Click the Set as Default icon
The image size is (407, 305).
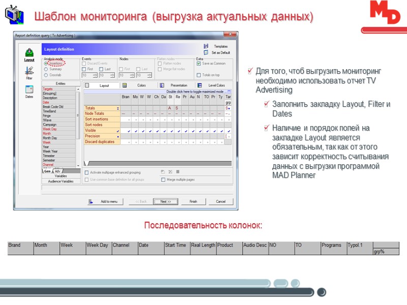(x=206, y=52)
